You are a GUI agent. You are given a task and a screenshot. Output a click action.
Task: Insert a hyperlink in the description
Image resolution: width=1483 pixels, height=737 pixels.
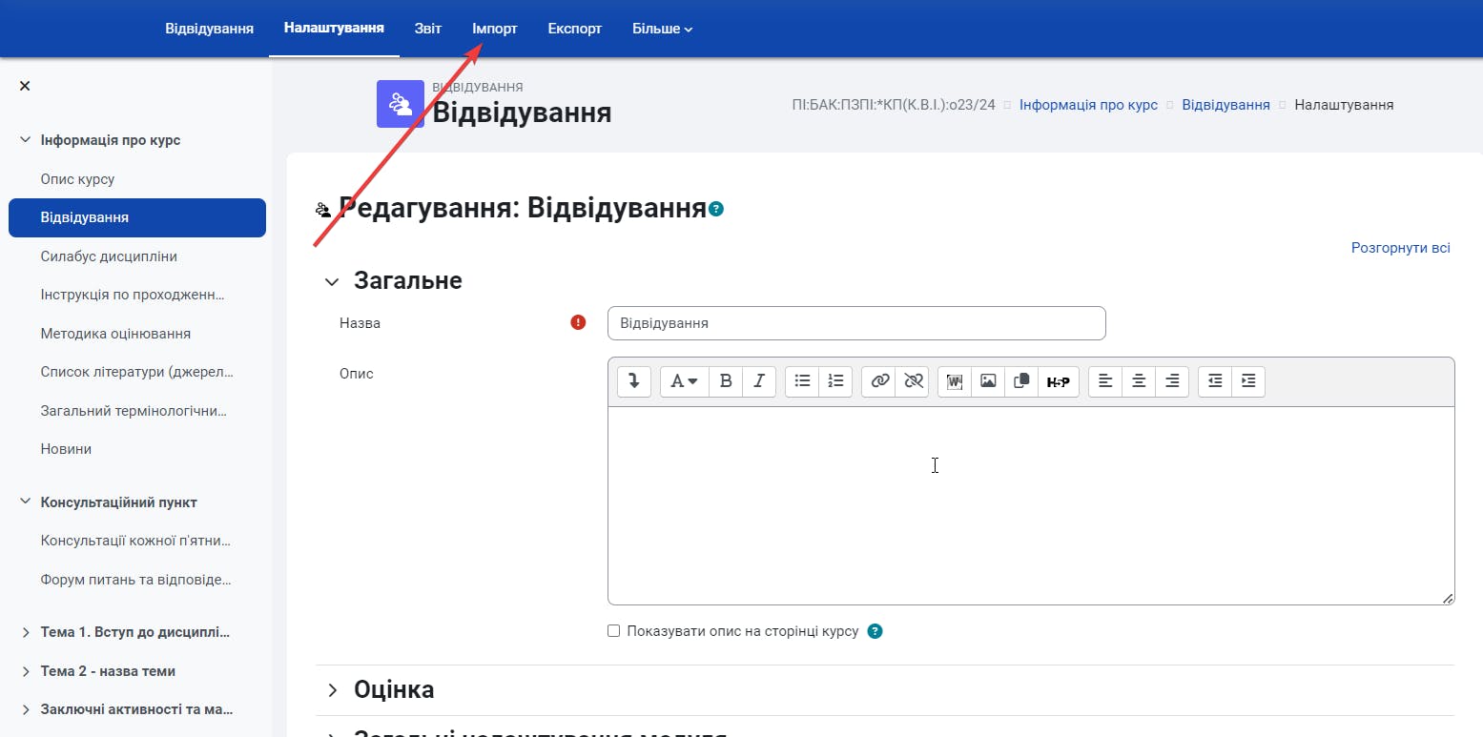[879, 381]
